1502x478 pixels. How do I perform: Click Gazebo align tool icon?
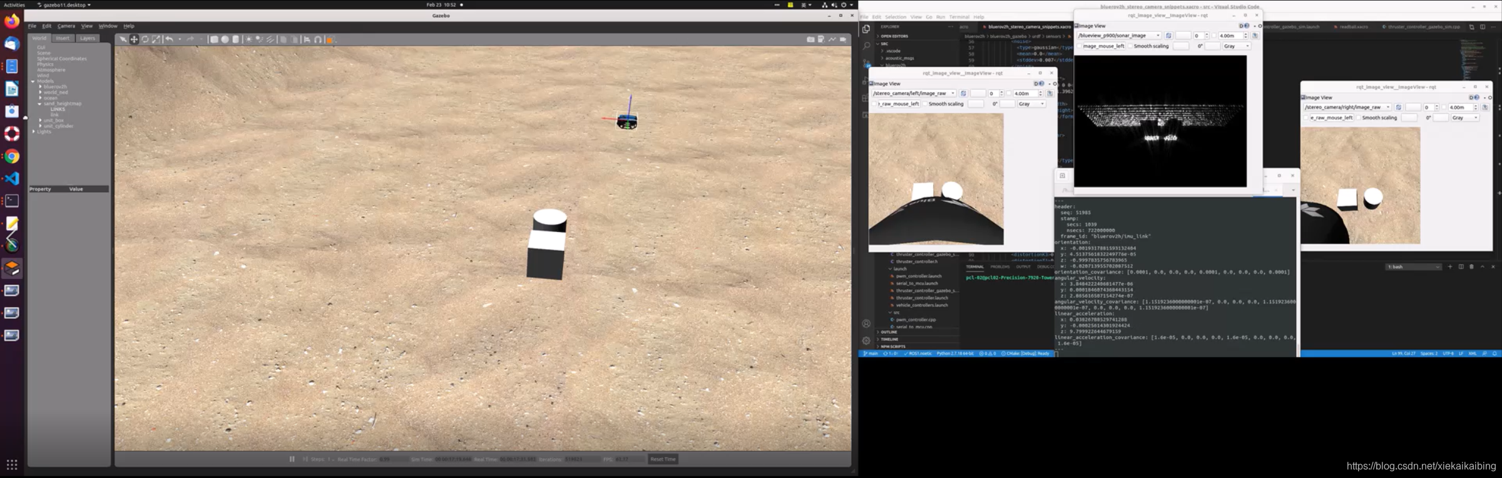pyautogui.click(x=307, y=39)
